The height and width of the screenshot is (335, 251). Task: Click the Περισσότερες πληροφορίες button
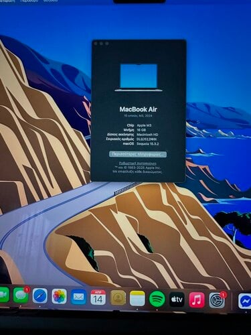tap(138, 154)
